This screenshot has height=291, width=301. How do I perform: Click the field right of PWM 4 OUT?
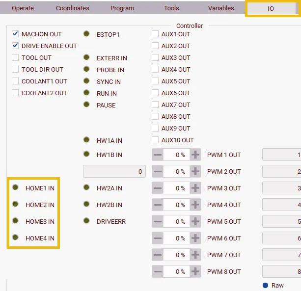click(282, 205)
